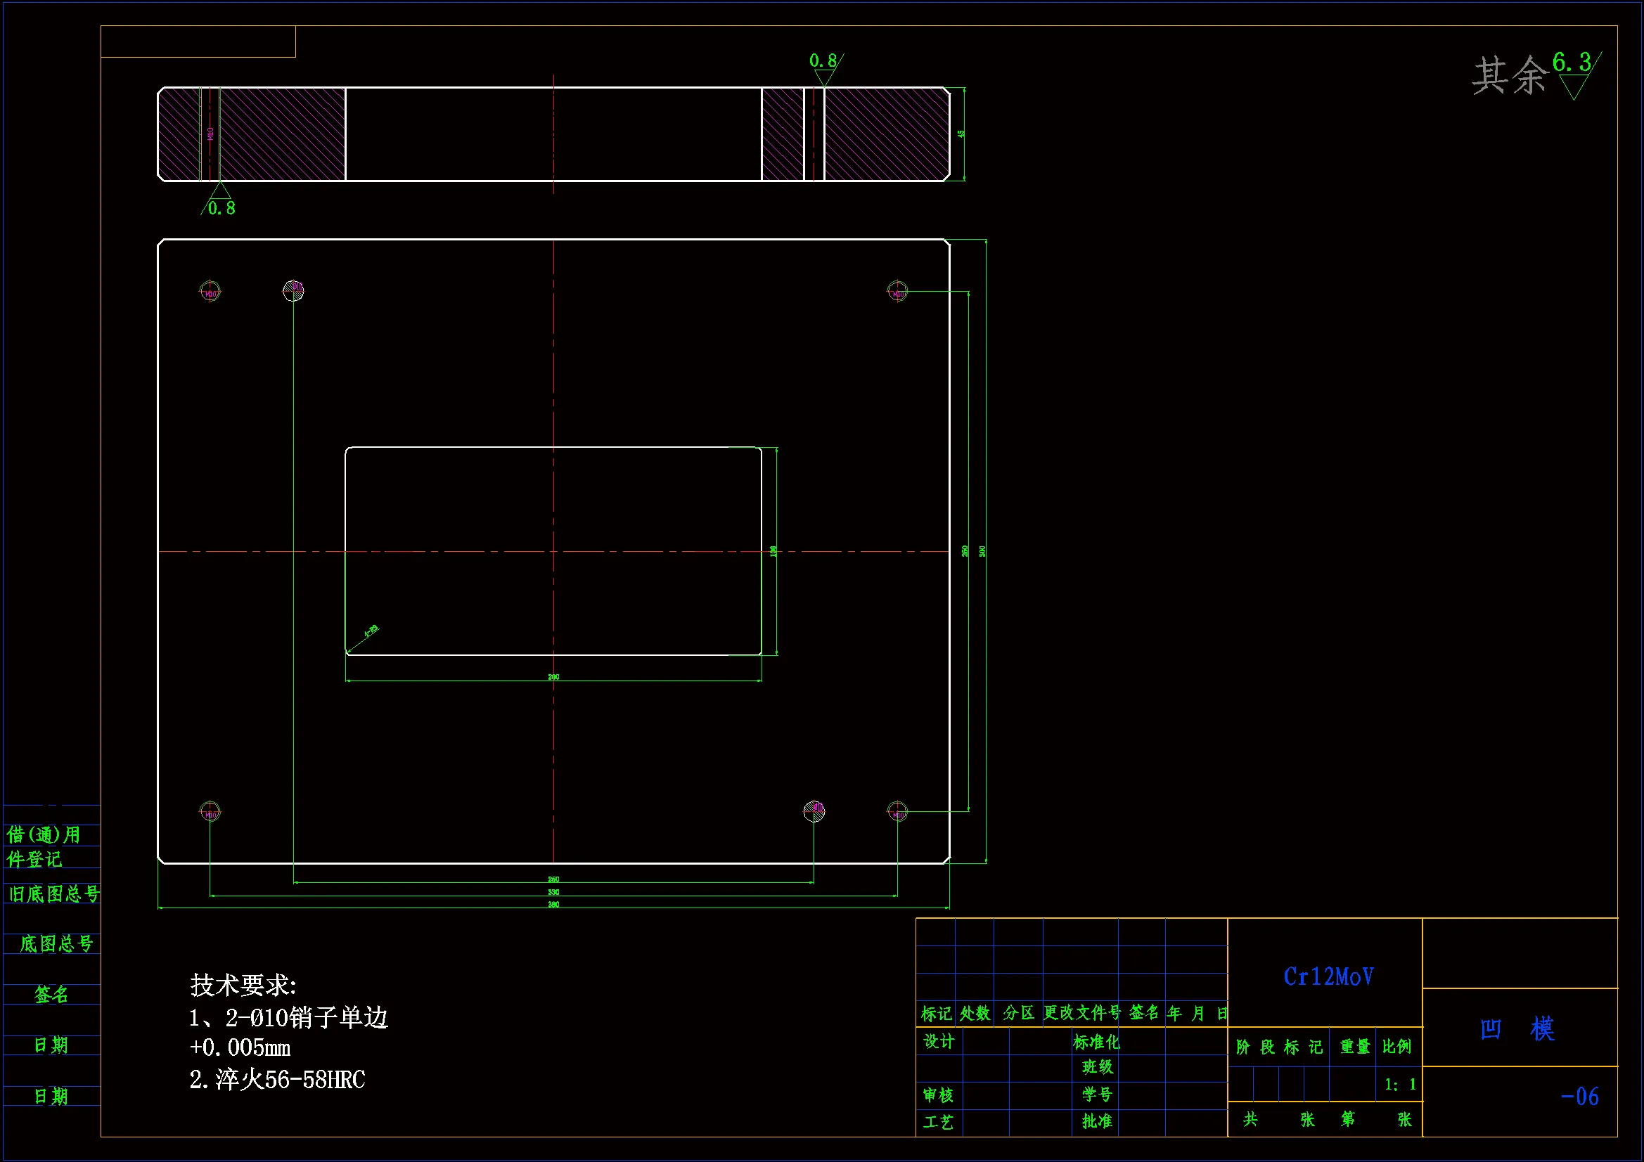Select the 技术要求 heading text
This screenshot has height=1162, width=1644.
click(243, 985)
